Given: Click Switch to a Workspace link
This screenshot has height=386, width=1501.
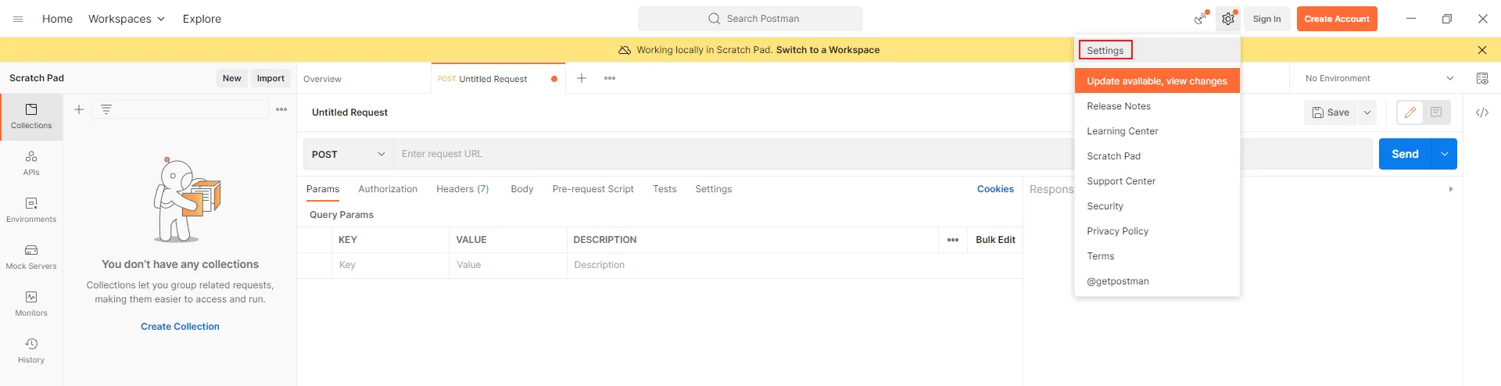Looking at the screenshot, I should [x=828, y=50].
